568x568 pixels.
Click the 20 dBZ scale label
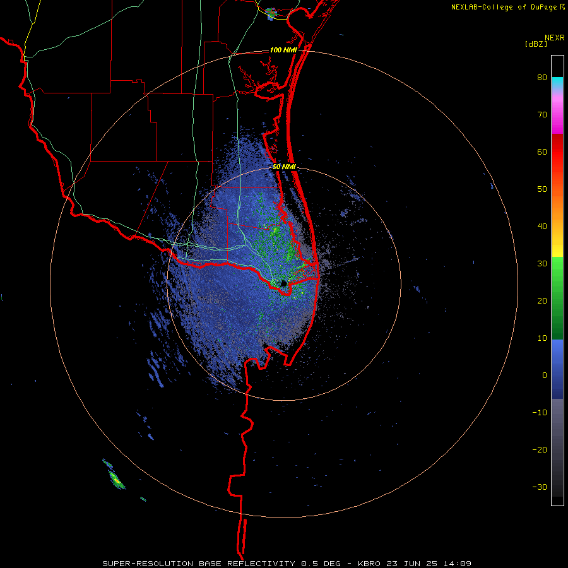tap(542, 301)
